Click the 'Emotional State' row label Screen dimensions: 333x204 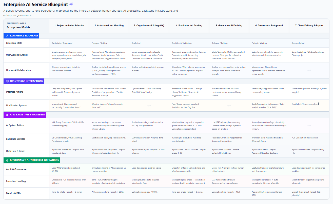(x=14, y=43)
